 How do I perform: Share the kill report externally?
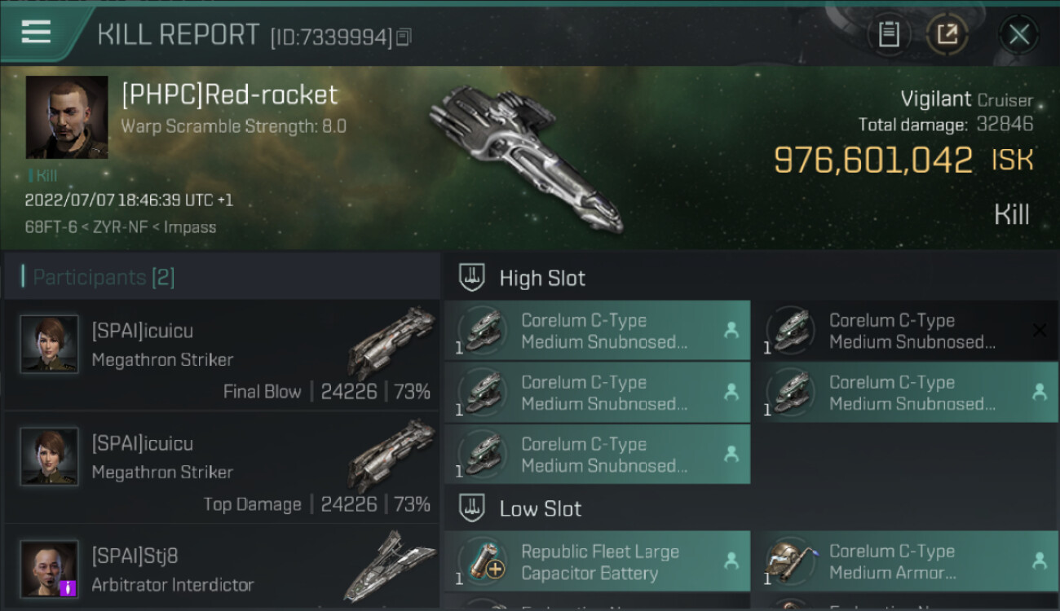click(947, 34)
